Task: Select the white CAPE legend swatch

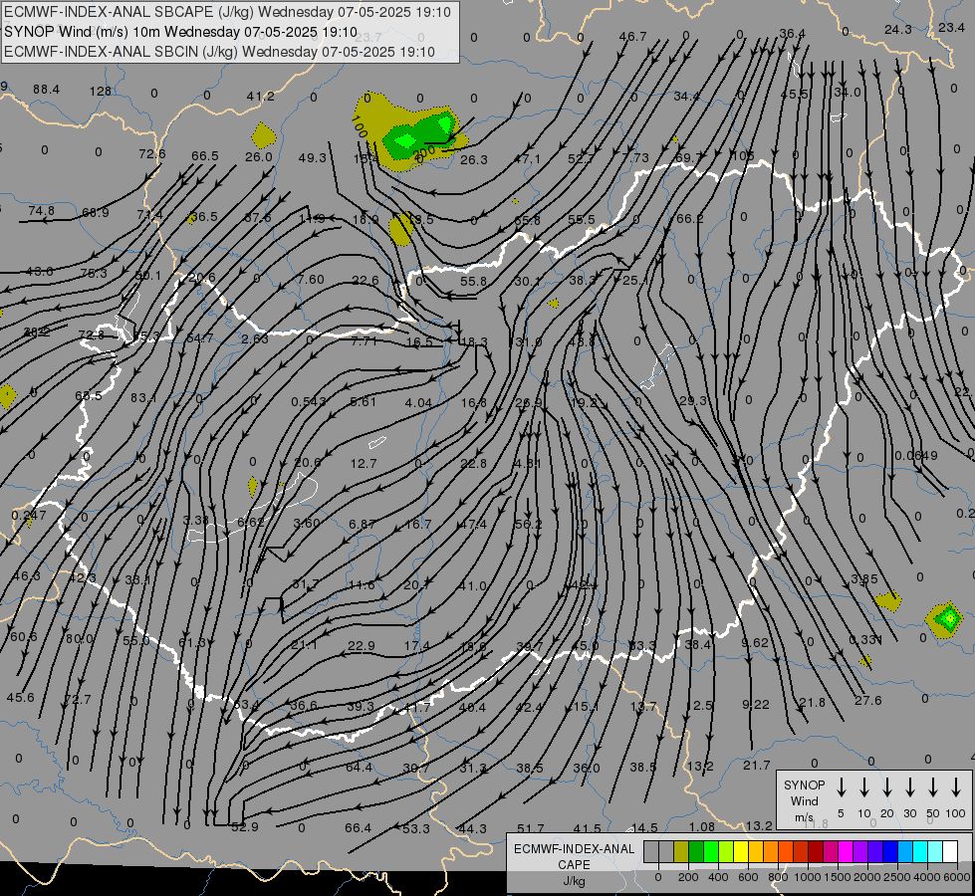Action: (x=950, y=852)
